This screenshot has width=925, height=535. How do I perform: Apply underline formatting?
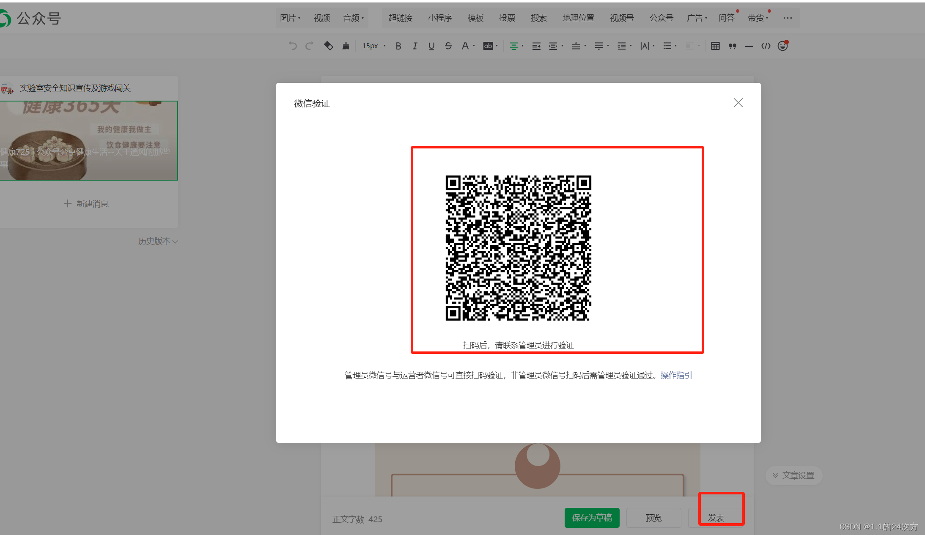click(431, 46)
